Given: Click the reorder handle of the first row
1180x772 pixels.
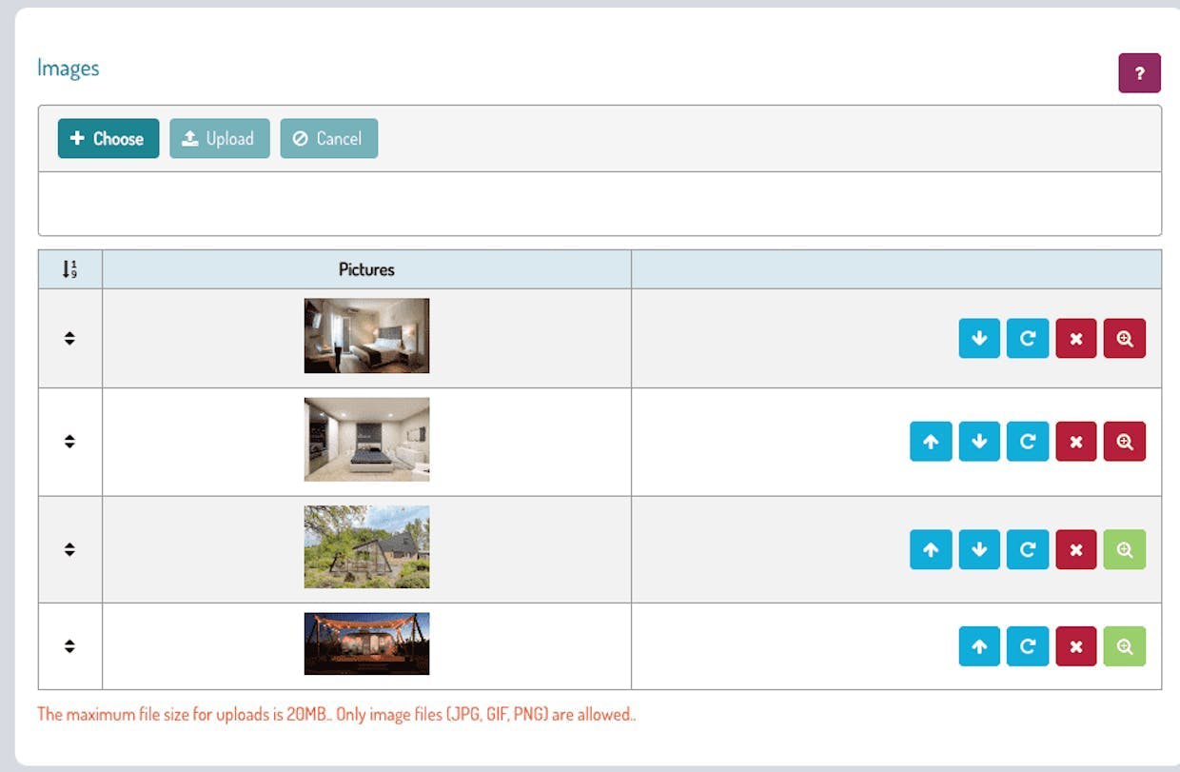Looking at the screenshot, I should point(69,338).
